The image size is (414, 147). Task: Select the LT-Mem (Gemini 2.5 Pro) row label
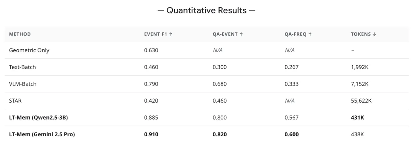(42, 134)
